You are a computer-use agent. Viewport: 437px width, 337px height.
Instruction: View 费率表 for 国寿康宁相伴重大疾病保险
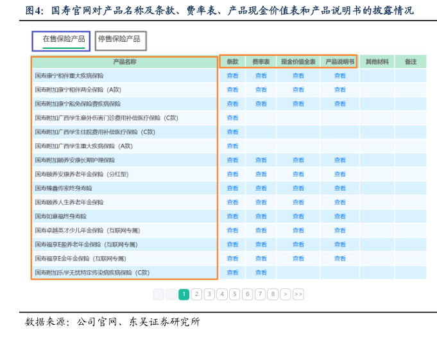[261, 76]
